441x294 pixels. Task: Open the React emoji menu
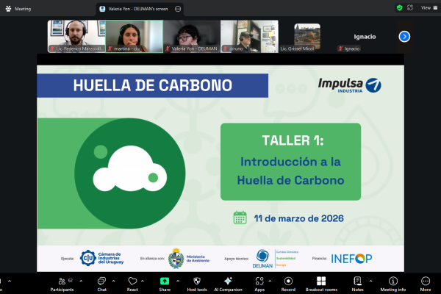pyautogui.click(x=132, y=284)
